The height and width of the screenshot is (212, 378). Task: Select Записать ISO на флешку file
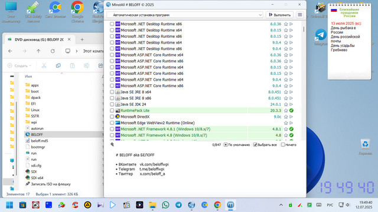point(51,184)
